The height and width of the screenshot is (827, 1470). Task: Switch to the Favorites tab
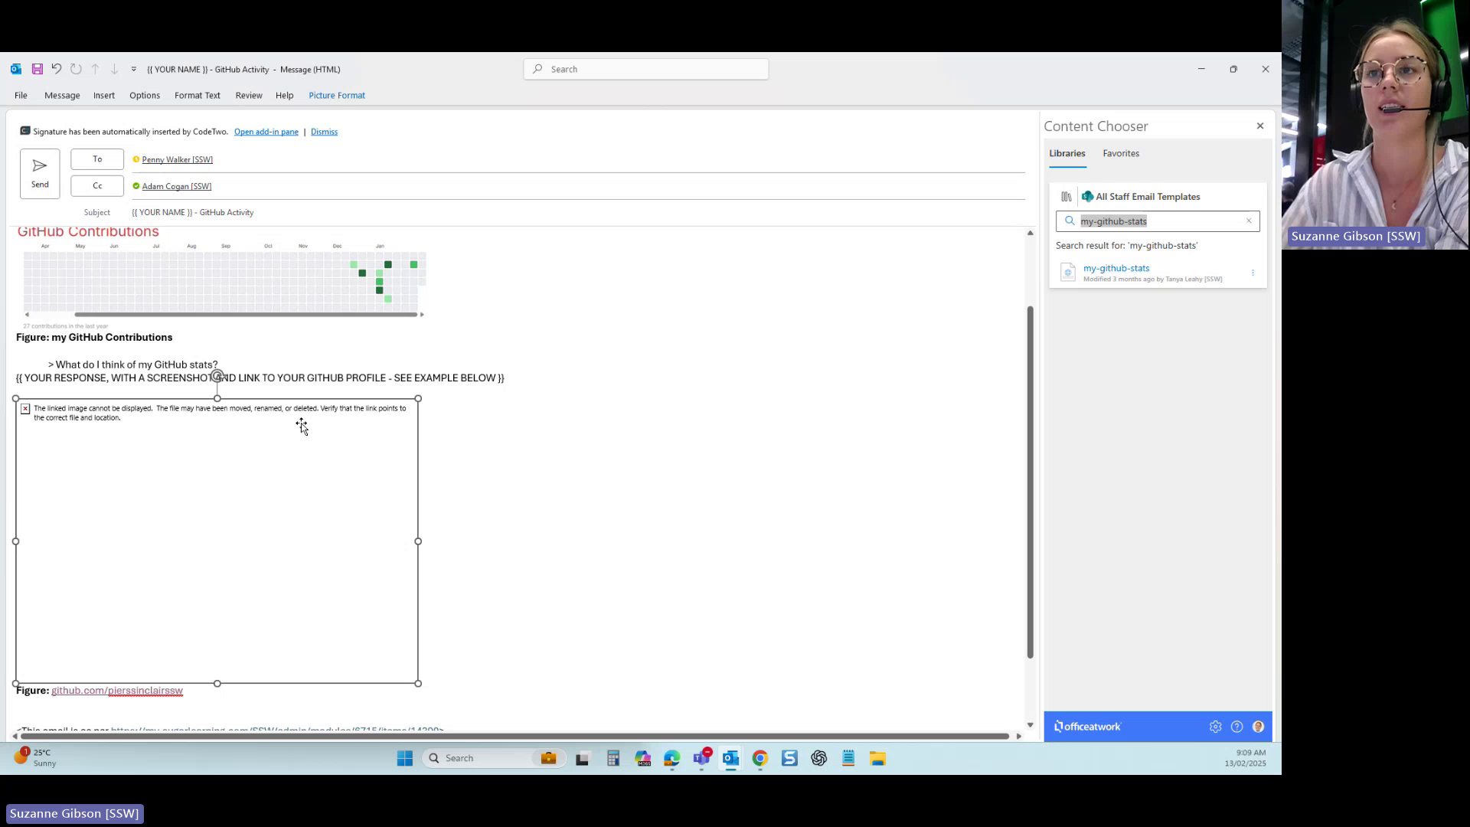(x=1121, y=153)
